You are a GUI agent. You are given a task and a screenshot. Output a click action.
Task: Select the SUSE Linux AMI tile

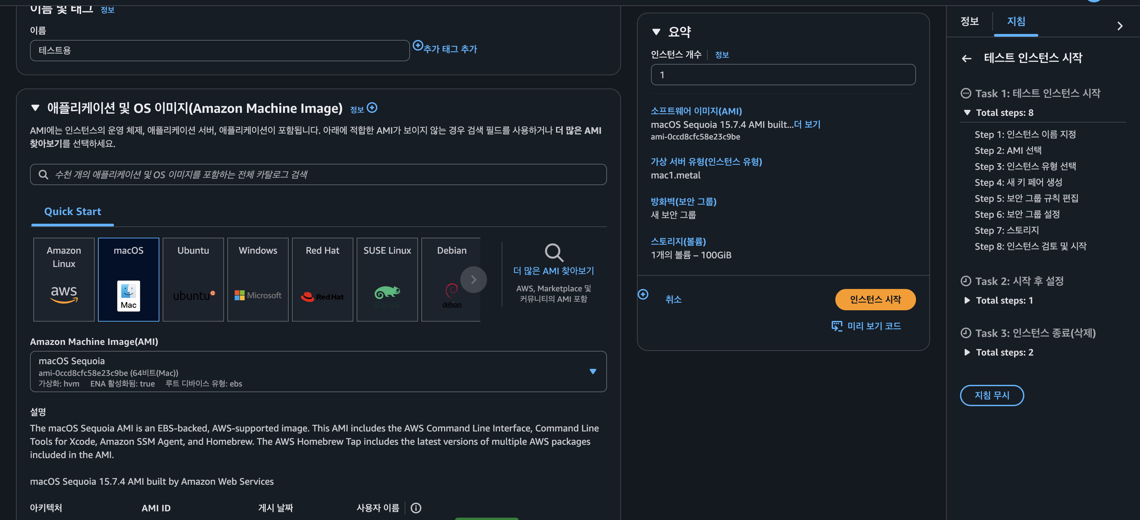(x=387, y=279)
